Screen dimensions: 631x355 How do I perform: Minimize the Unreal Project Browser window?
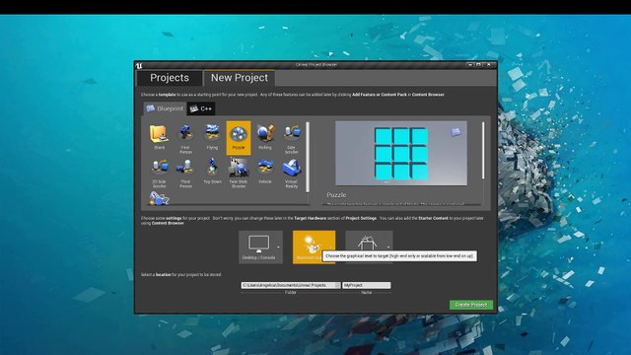(469, 65)
